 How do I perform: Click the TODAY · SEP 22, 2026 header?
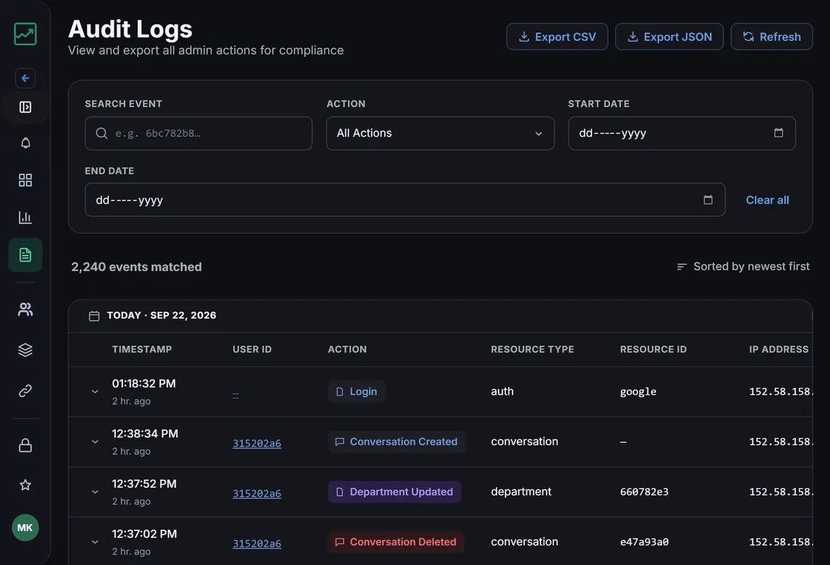tap(162, 315)
